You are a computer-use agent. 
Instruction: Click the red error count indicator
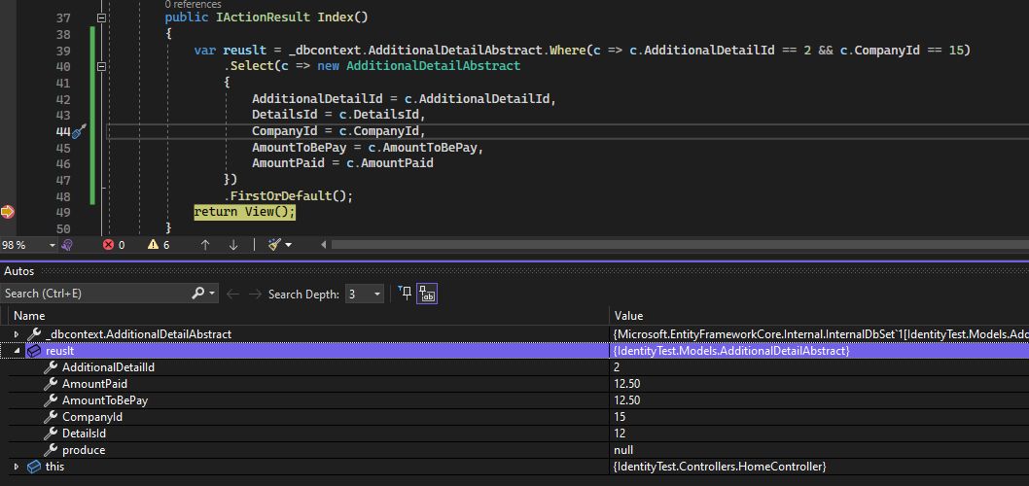(x=114, y=245)
